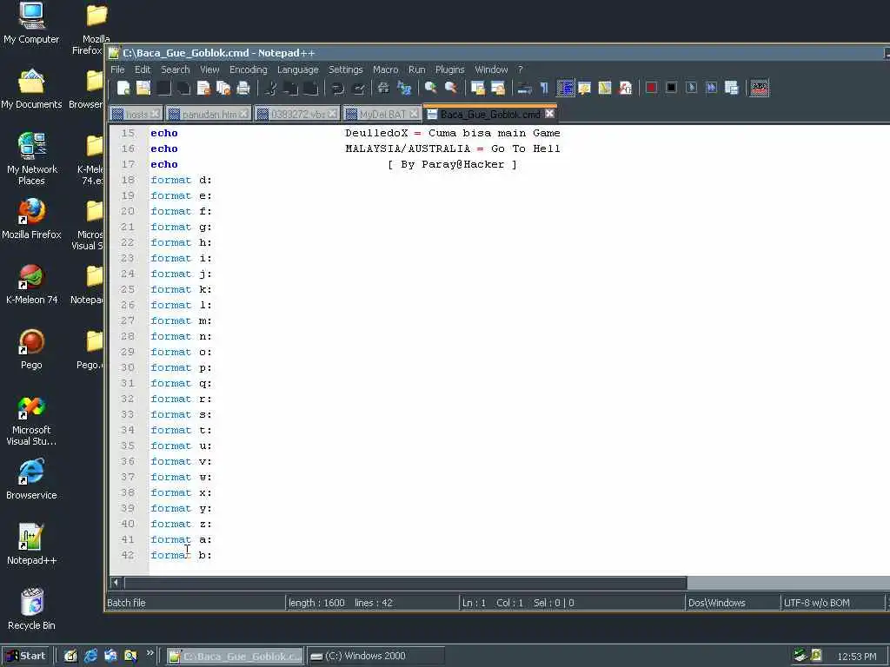Click the Paste toolbar icon
Screen dimensions: 890x667
click(x=311, y=88)
